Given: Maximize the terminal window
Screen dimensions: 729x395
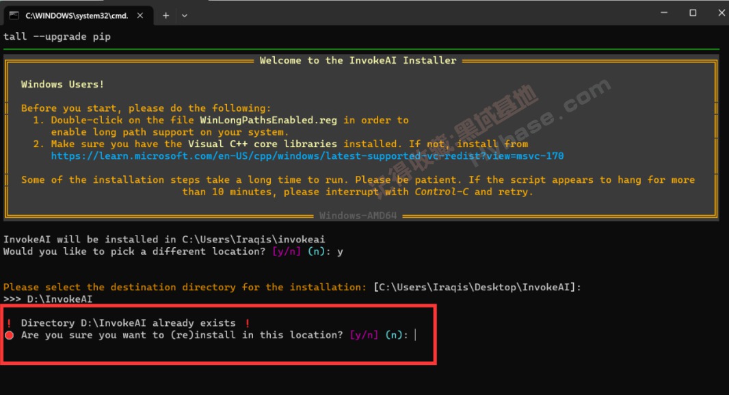Looking at the screenshot, I should pos(693,13).
